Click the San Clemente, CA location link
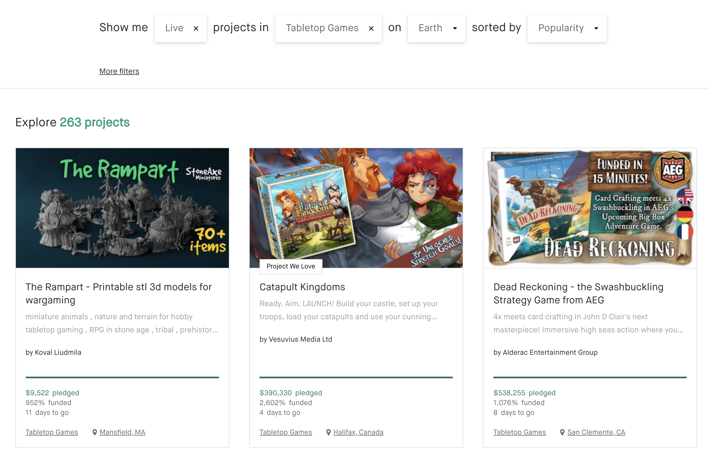The image size is (708, 457). pyautogui.click(x=596, y=432)
